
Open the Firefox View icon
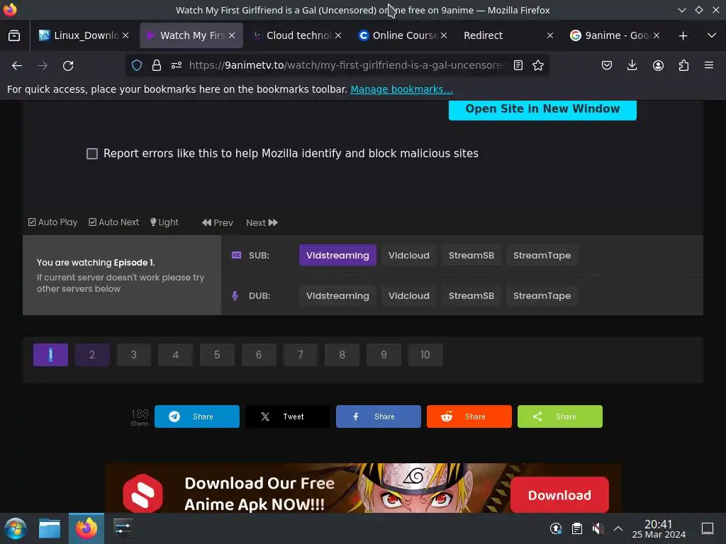(x=14, y=35)
